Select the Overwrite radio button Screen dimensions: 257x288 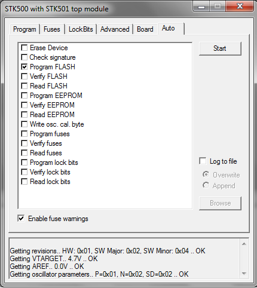point(206,174)
